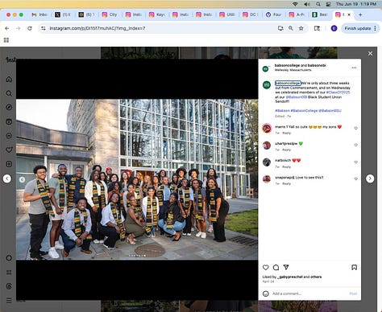
Task: Reply to the "Y'all so cute" comment
Action: (287, 133)
